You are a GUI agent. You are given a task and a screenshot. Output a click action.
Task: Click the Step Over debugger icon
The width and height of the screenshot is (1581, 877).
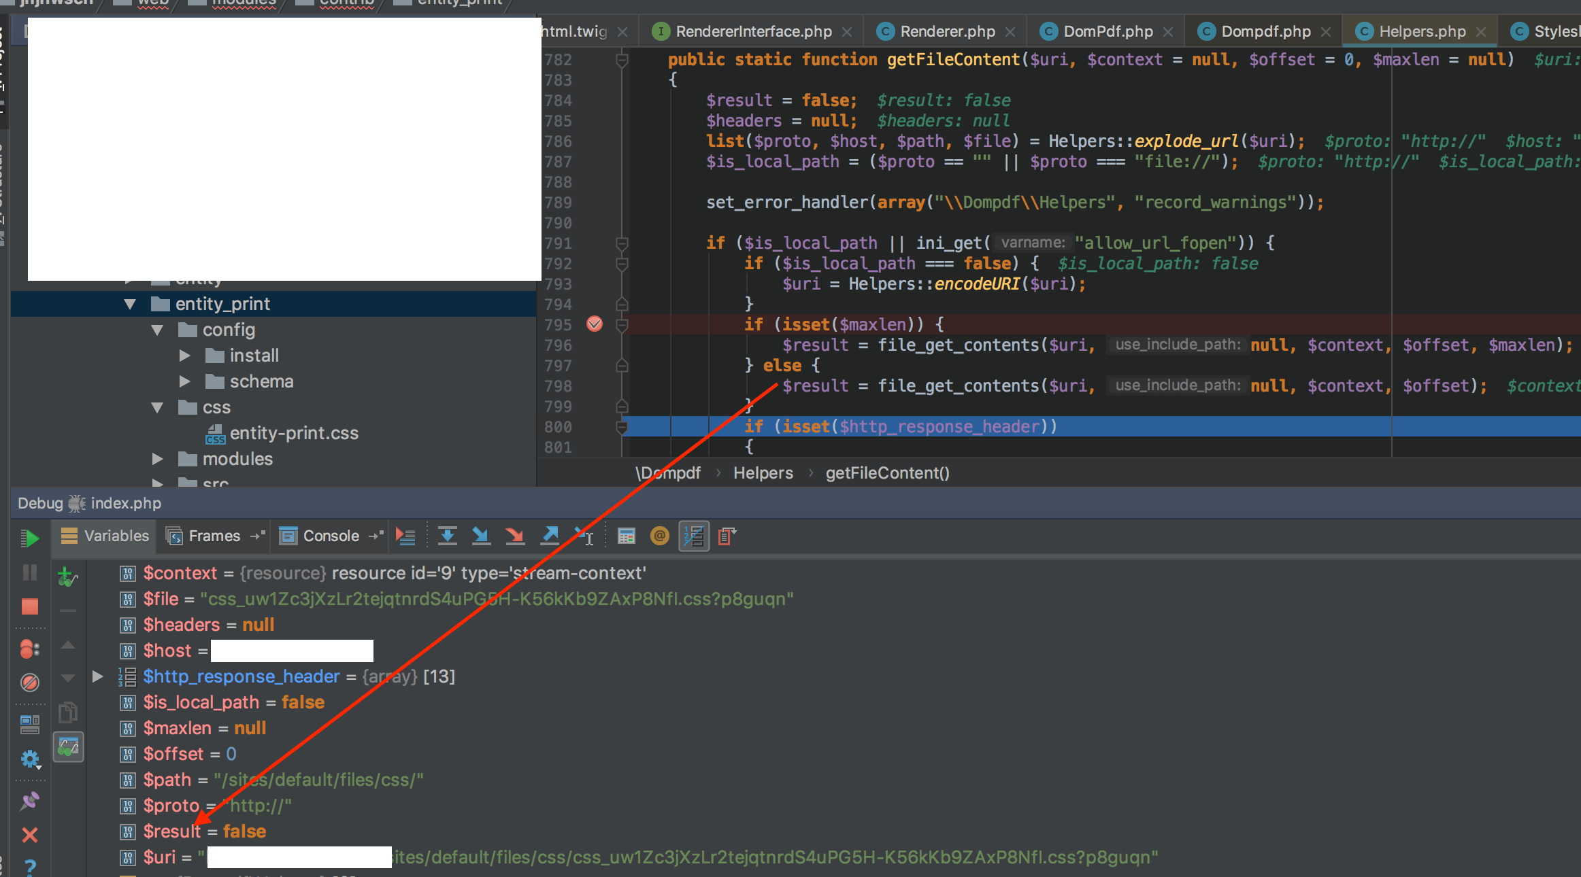(x=447, y=536)
